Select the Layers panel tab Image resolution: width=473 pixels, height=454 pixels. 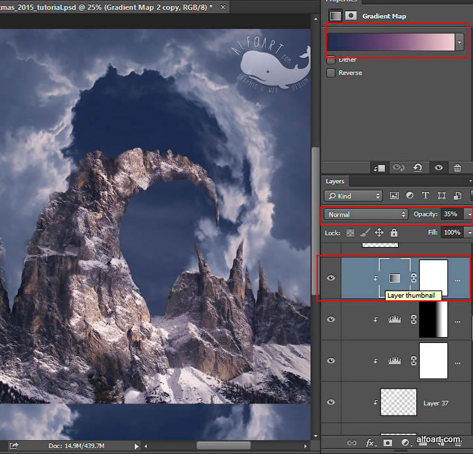coord(335,181)
